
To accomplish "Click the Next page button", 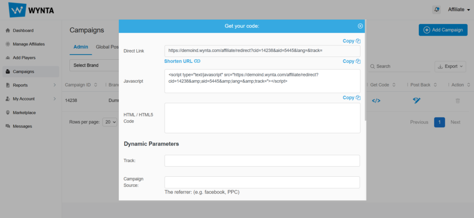I will click(x=455, y=122).
